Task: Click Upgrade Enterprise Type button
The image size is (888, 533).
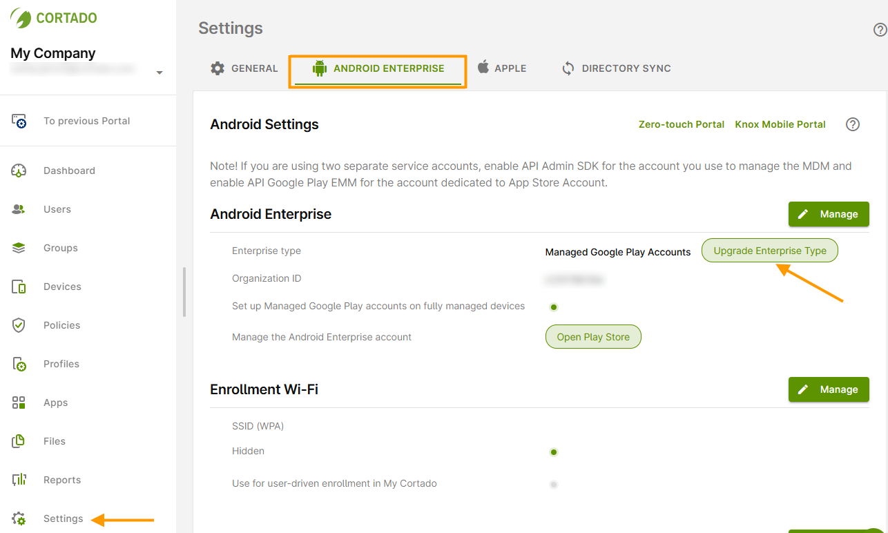Action: pos(770,251)
